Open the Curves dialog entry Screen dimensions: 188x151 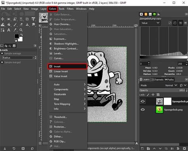pos(67,58)
